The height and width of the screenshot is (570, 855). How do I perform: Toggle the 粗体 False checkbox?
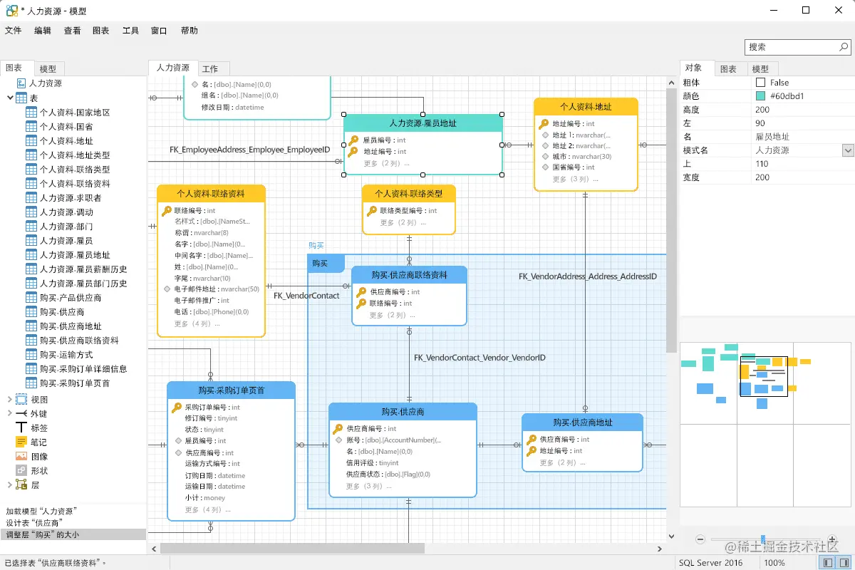pyautogui.click(x=762, y=81)
